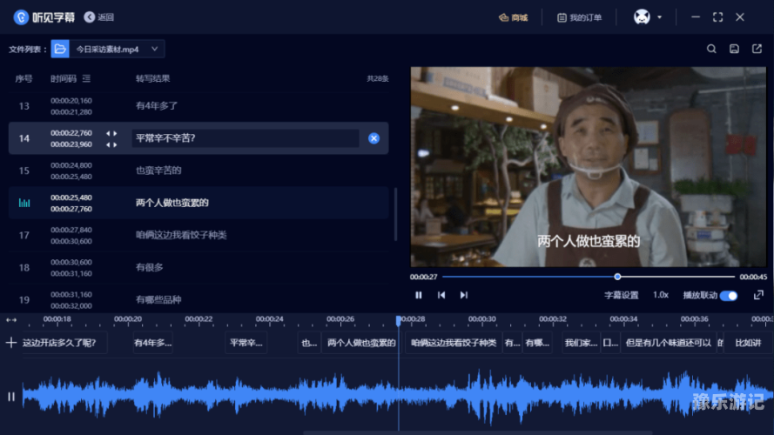The height and width of the screenshot is (435, 774).
Task: Toggle the 播放联动 switch
Action: click(x=729, y=296)
